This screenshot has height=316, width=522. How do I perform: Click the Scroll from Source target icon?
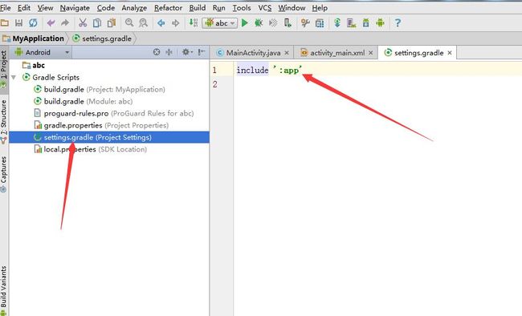(157, 52)
